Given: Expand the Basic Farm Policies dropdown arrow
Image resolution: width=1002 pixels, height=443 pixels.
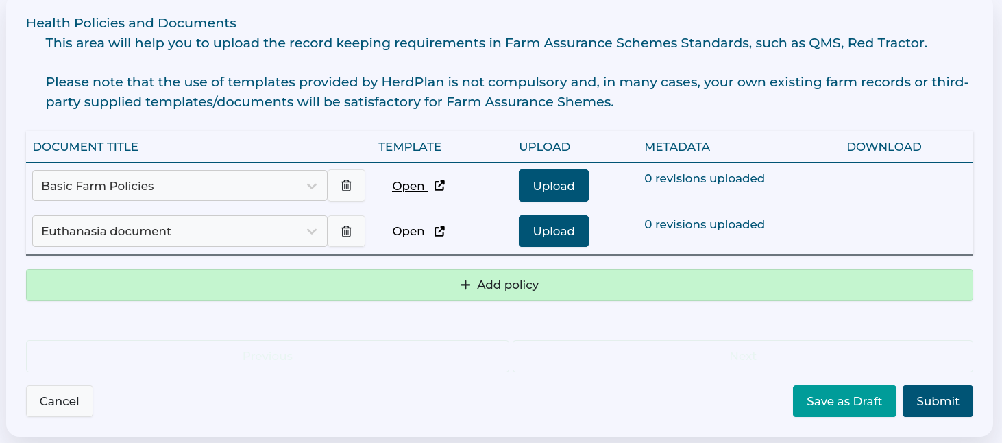Looking at the screenshot, I should pos(312,186).
